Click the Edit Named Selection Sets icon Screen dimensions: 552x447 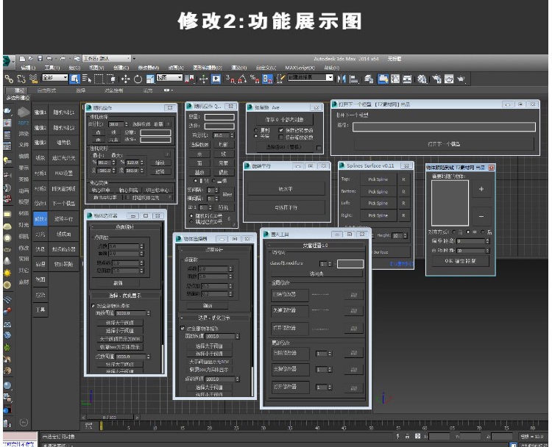click(280, 79)
